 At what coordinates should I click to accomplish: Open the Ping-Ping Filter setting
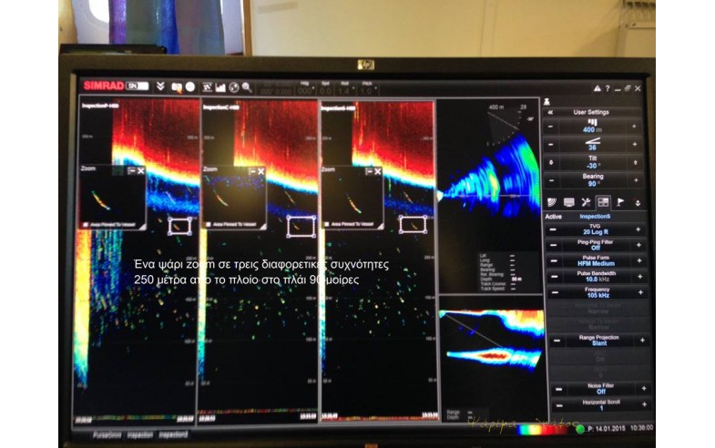pos(596,245)
